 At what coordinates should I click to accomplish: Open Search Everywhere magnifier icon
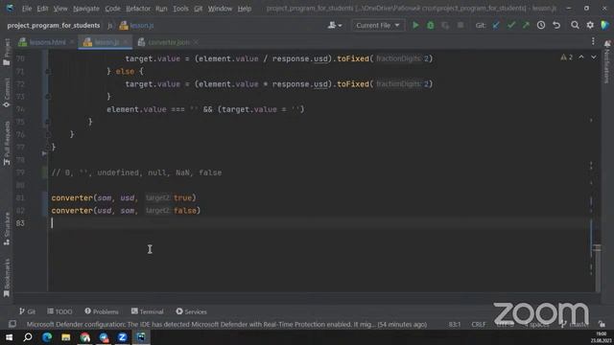pyautogui.click(x=575, y=26)
